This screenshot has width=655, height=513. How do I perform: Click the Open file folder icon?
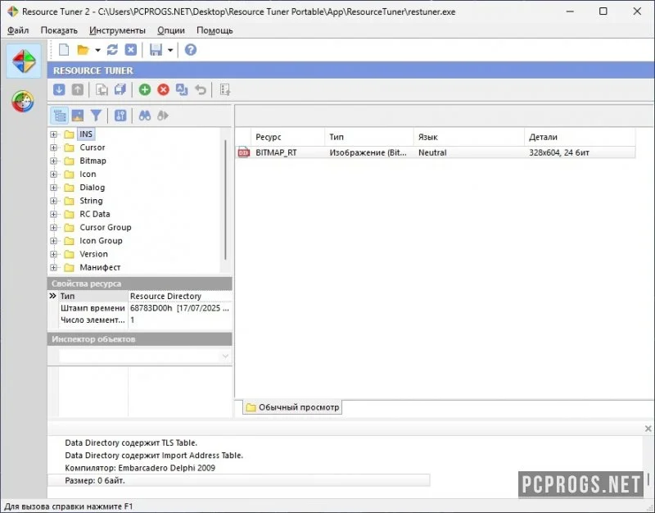84,50
